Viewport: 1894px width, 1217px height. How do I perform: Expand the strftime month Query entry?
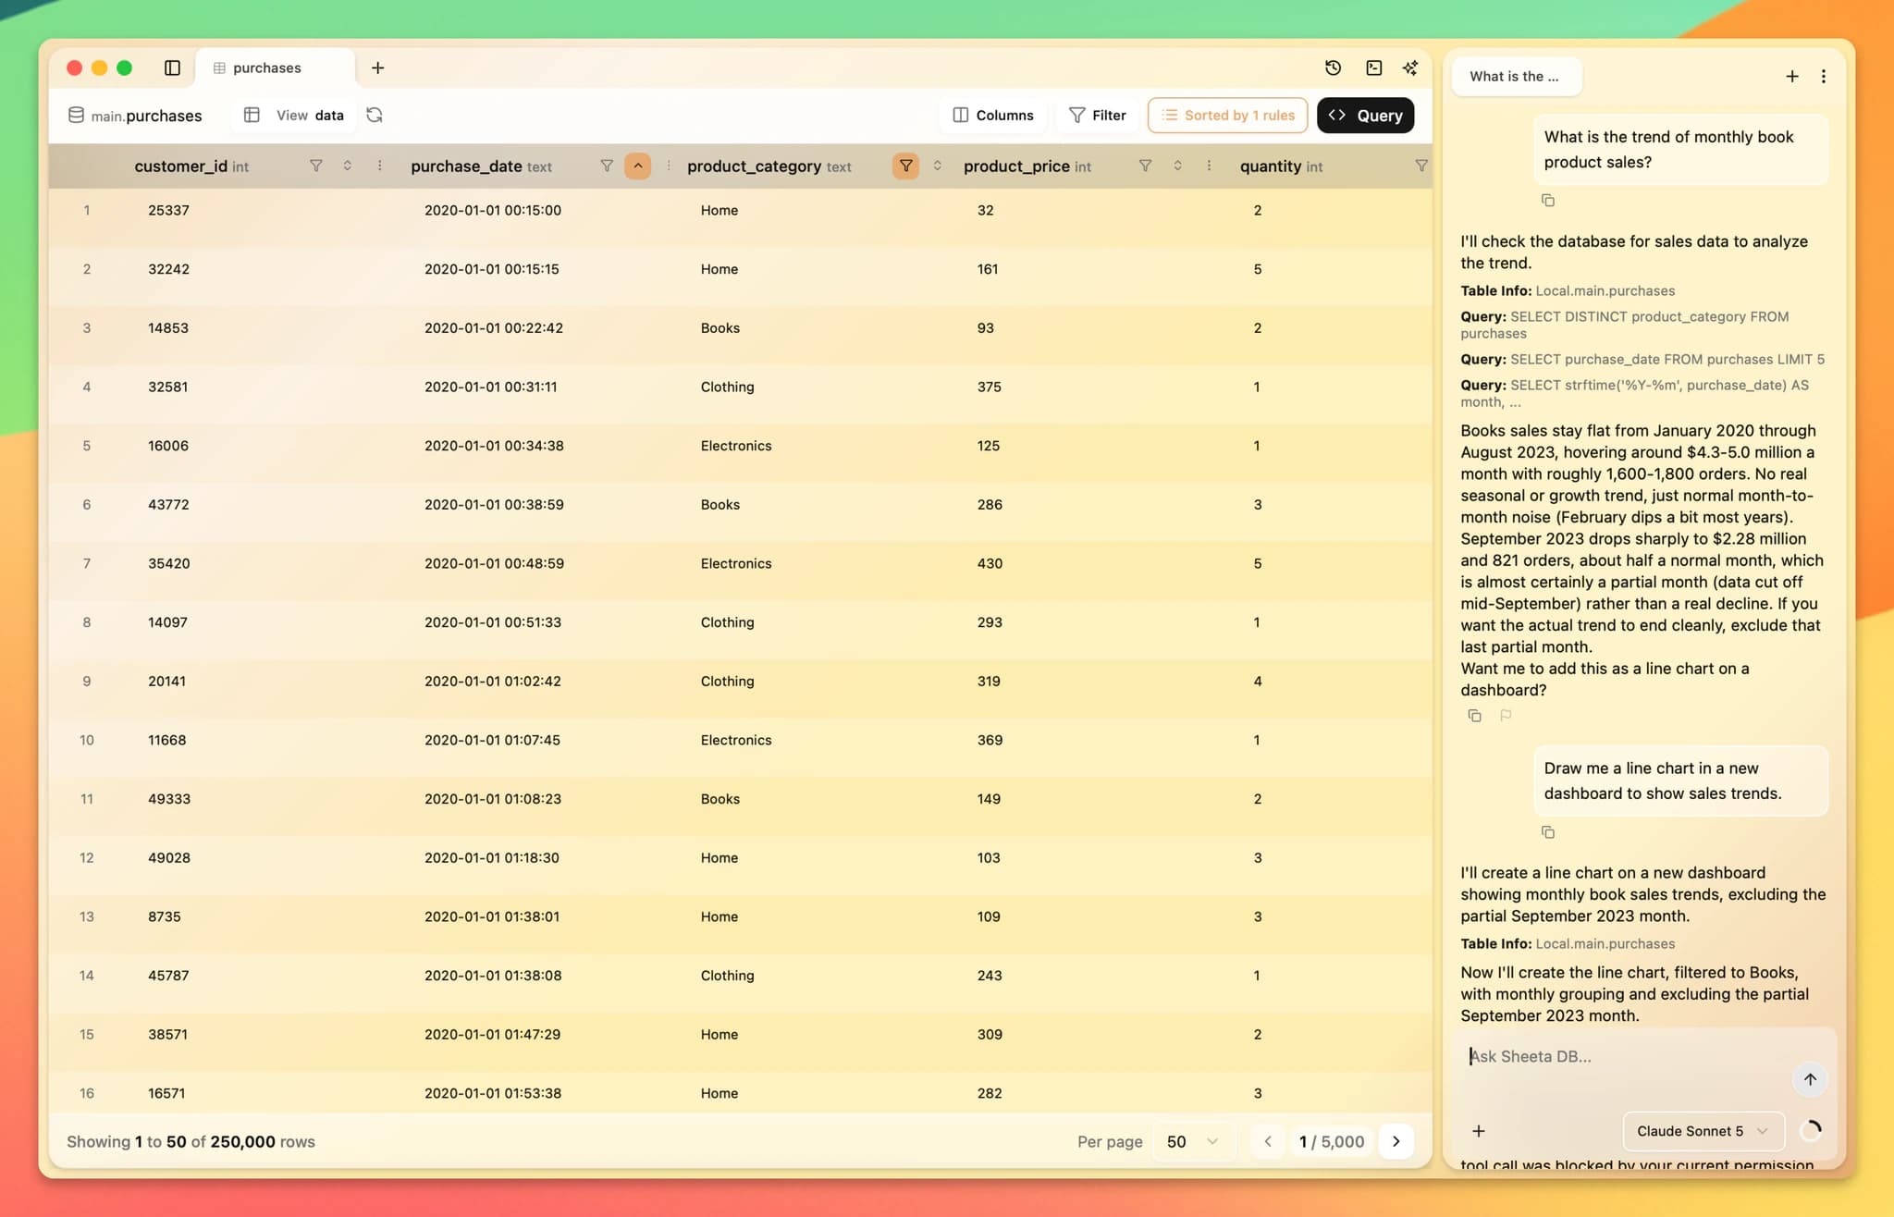(x=1634, y=393)
